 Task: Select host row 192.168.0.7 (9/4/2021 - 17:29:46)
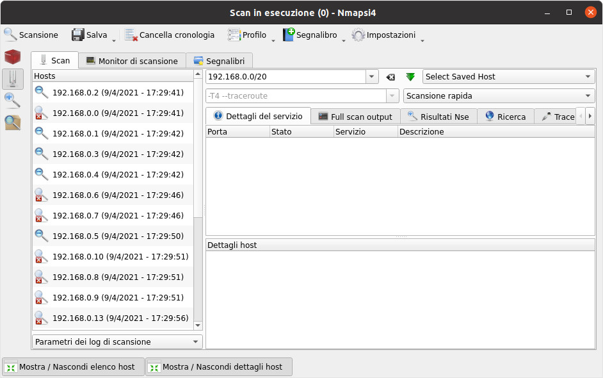113,215
